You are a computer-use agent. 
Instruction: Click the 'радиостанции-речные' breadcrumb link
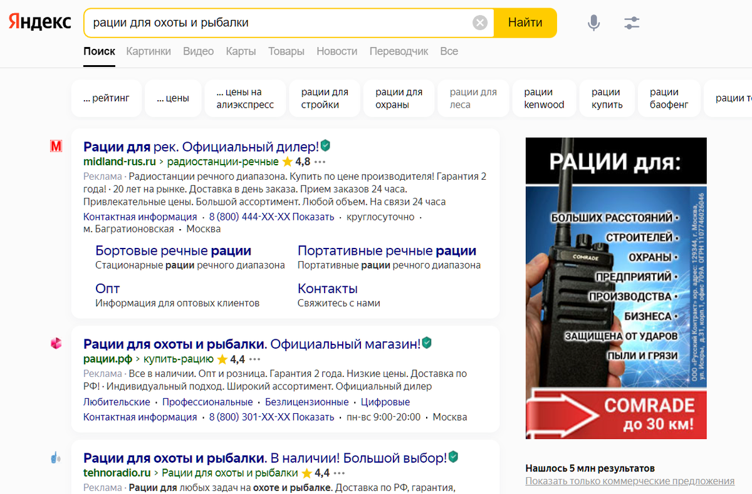[x=222, y=162]
